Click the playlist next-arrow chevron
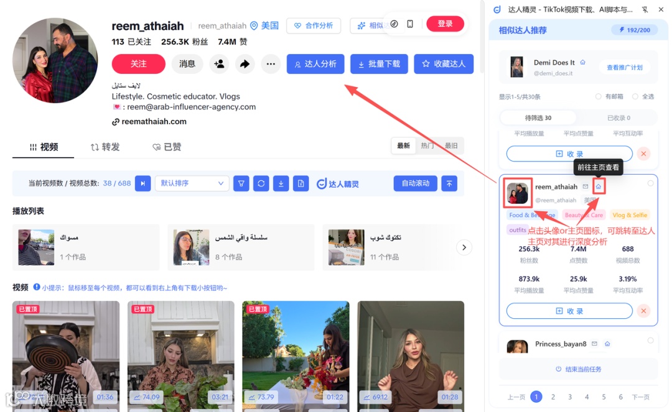Image resolution: width=672 pixels, height=412 pixels. coord(464,247)
